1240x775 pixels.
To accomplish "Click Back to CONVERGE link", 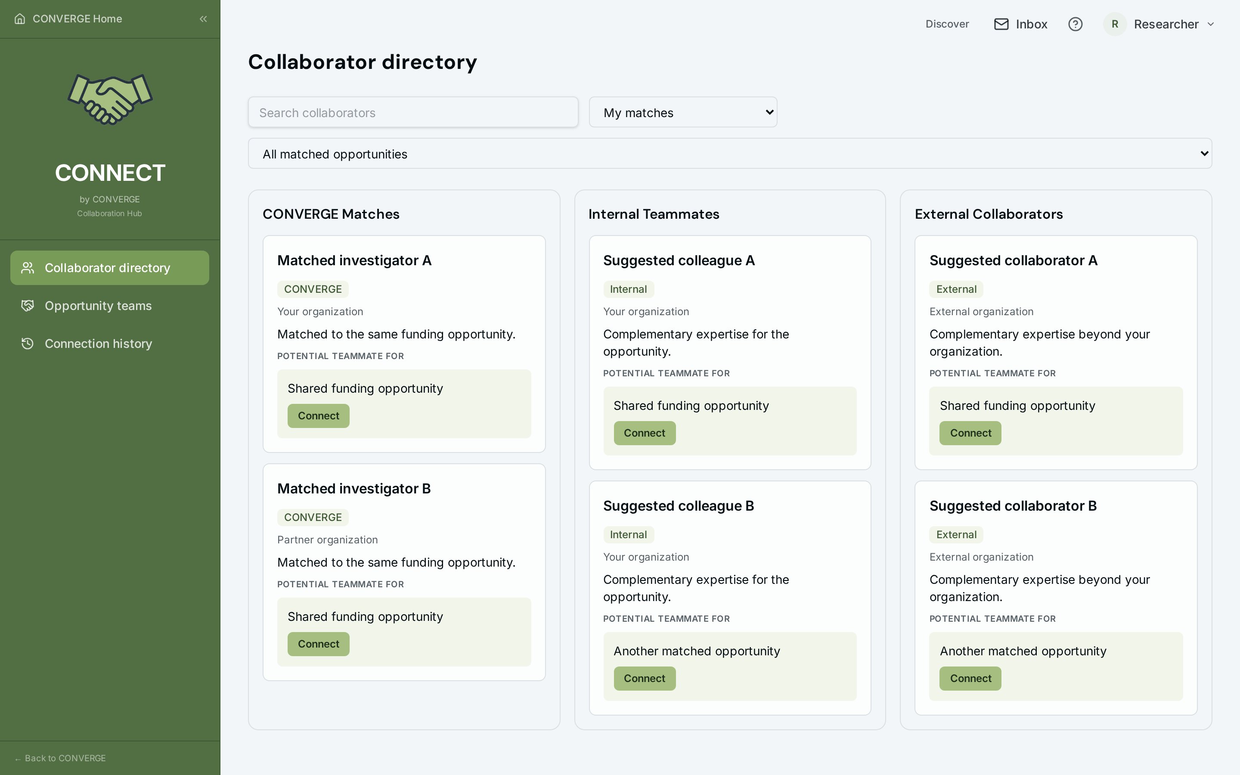I will tap(60, 758).
